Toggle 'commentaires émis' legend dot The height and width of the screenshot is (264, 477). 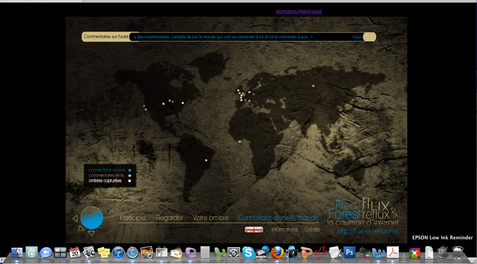[x=130, y=176]
